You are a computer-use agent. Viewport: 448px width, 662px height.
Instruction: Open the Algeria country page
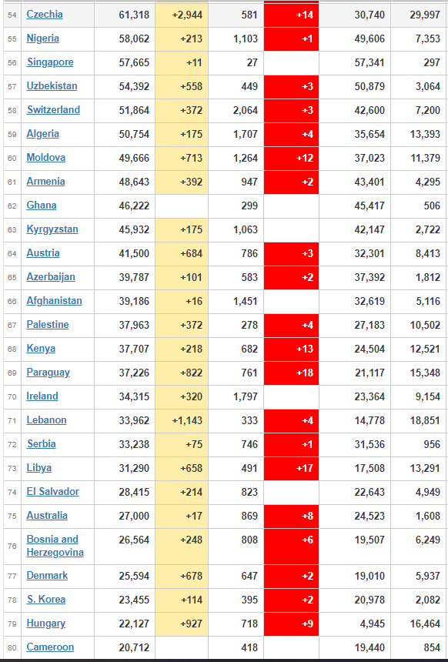[42, 134]
